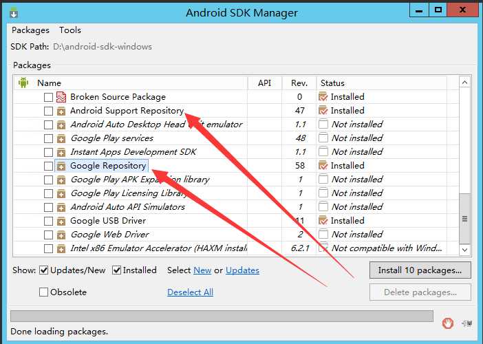The image size is (483, 344).
Task: Click the Android Support Repository package icon
Action: tap(61, 111)
